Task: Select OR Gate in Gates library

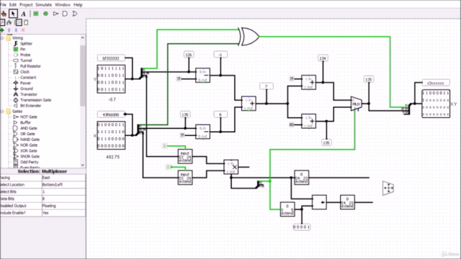Action: [27, 134]
